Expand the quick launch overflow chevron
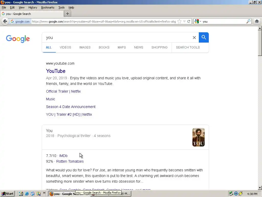262x197 pixels. (44, 193)
